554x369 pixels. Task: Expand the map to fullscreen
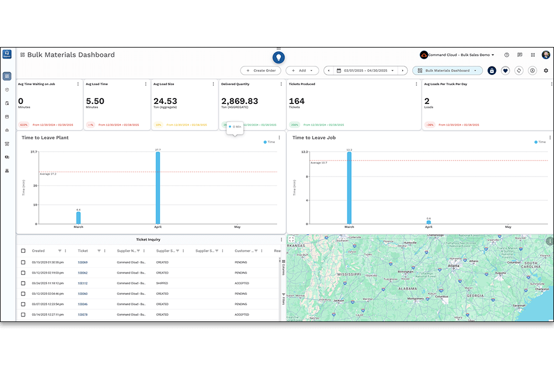click(291, 240)
